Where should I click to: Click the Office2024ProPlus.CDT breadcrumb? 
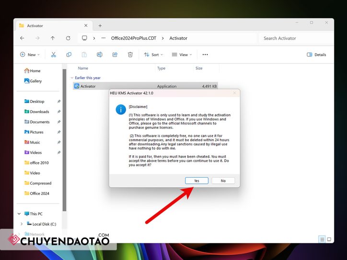point(134,38)
